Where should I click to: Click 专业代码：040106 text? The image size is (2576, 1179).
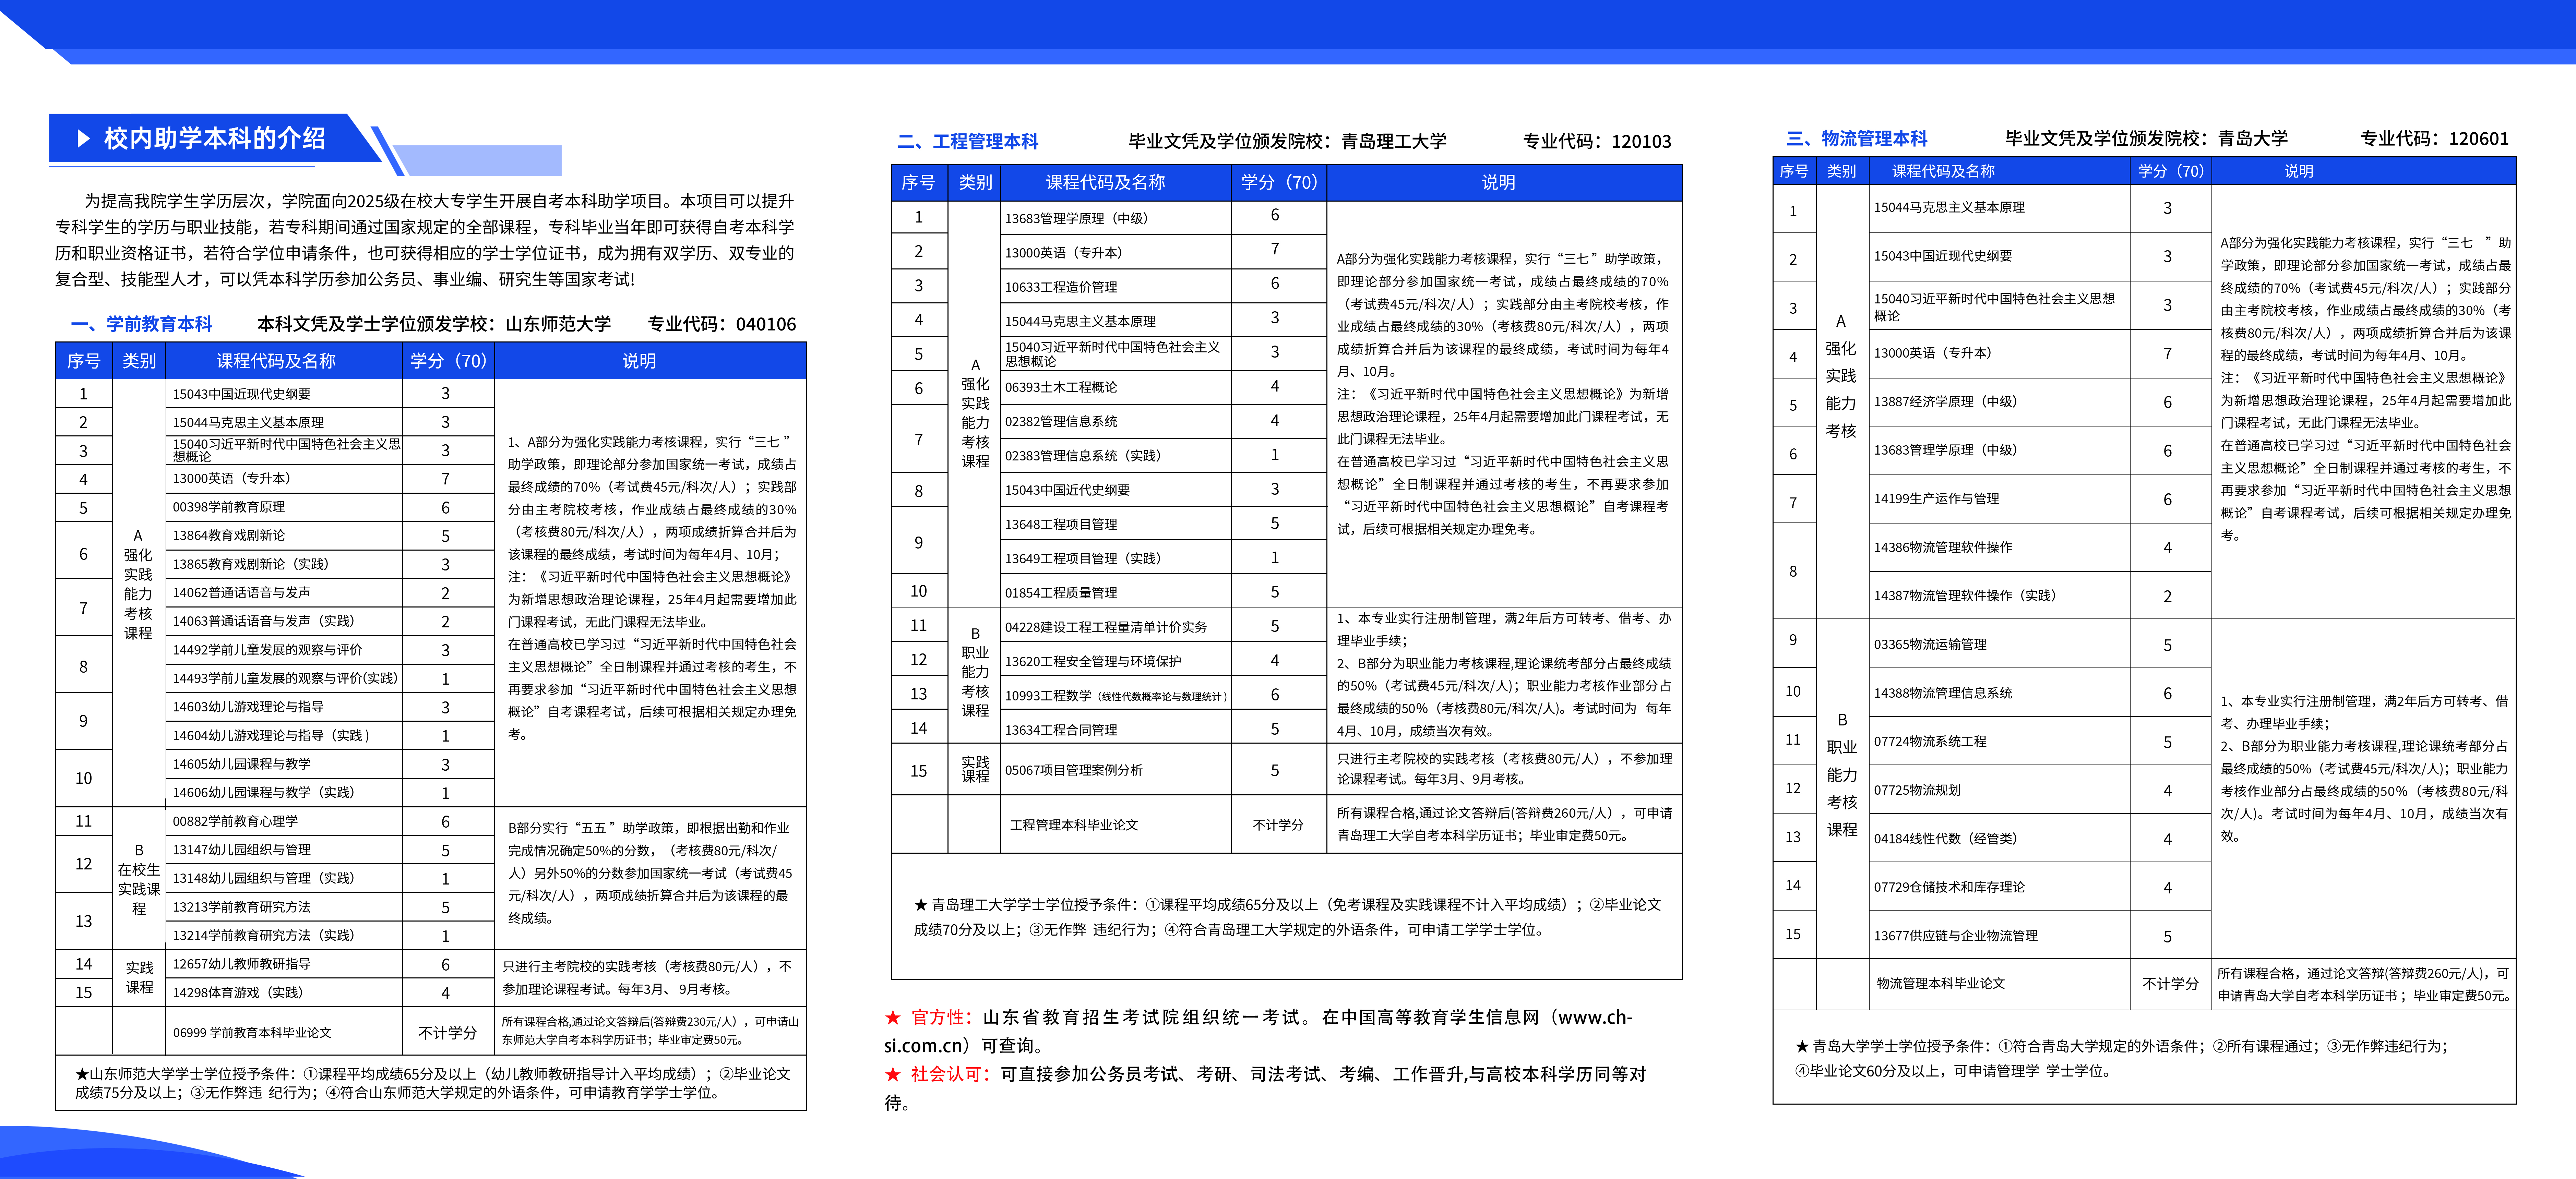point(722,324)
